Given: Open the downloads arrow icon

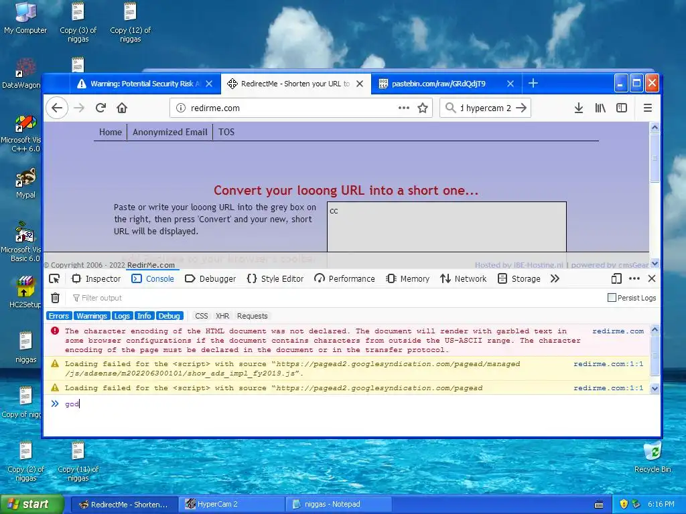Looking at the screenshot, I should 578,108.
